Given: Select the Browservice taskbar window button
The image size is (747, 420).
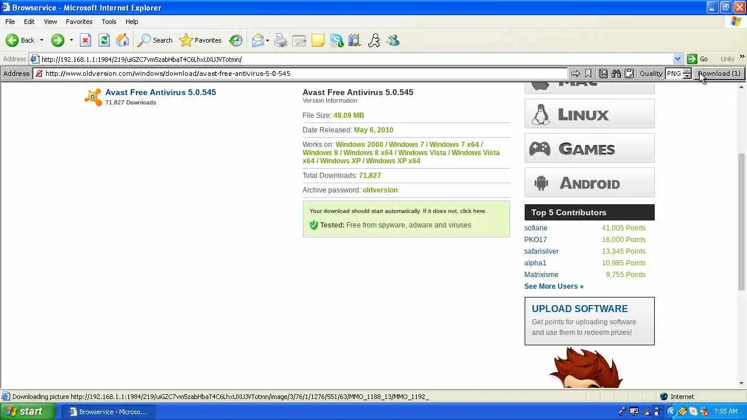Looking at the screenshot, I should point(108,412).
